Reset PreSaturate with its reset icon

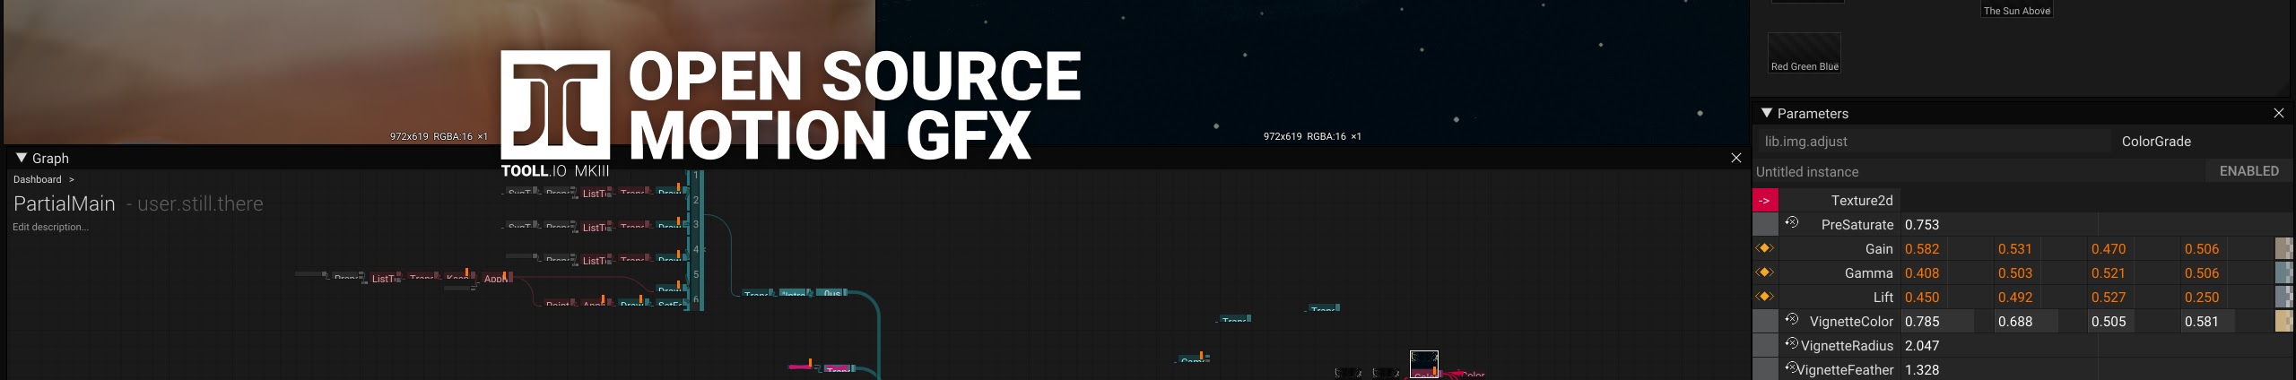1791,223
